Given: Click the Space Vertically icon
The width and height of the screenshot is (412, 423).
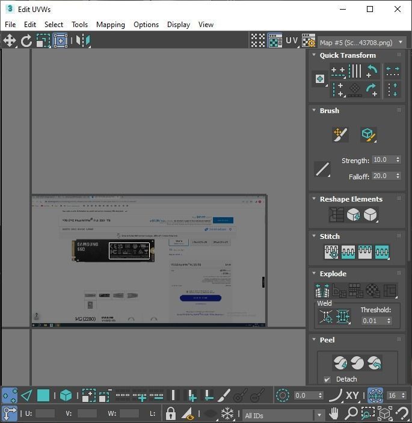Looking at the screenshot, I should 393,90.
